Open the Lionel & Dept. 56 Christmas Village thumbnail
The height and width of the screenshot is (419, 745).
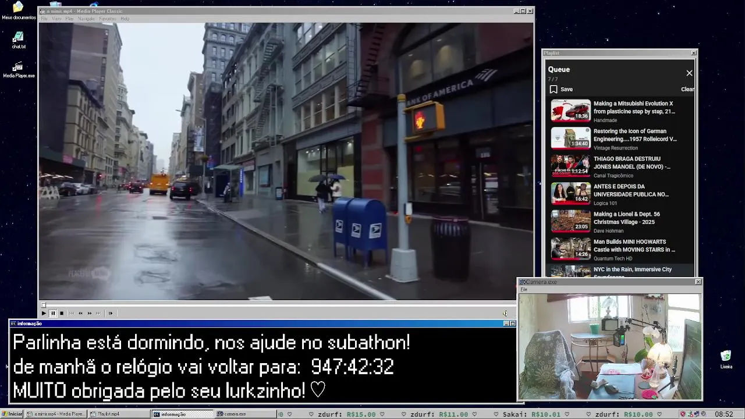[x=570, y=221]
